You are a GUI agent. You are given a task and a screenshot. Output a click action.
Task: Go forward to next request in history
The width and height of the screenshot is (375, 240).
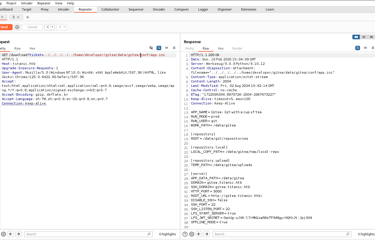(60, 27)
